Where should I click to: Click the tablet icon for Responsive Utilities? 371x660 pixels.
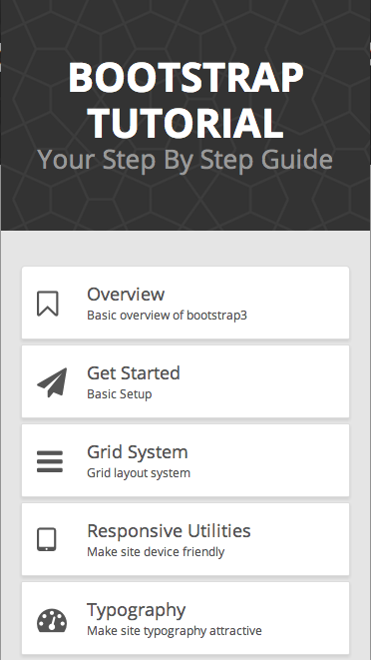[x=46, y=539]
